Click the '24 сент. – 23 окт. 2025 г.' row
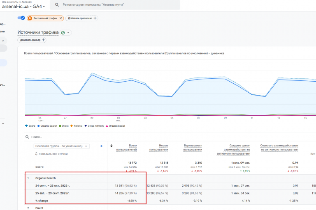This screenshot has width=316, height=210. pyautogui.click(x=52, y=186)
